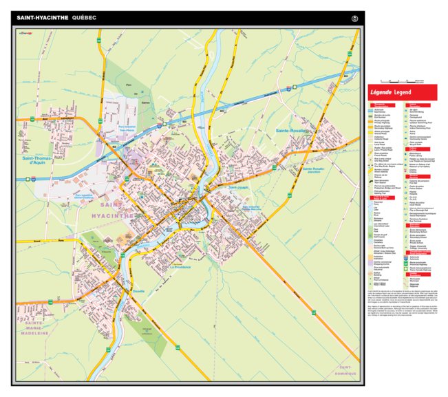Click the 'Outdoor Swimming Pool' legend text

421,122
